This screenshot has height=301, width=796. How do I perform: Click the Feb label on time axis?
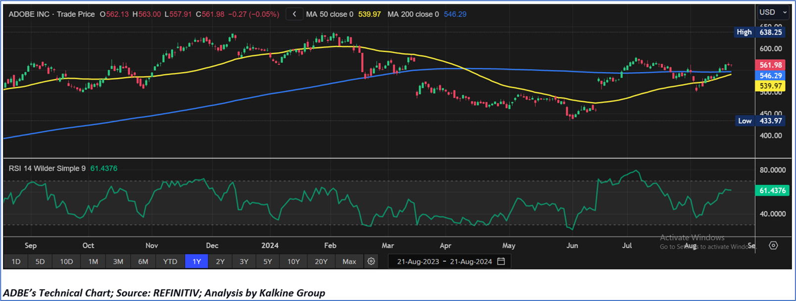(x=330, y=245)
